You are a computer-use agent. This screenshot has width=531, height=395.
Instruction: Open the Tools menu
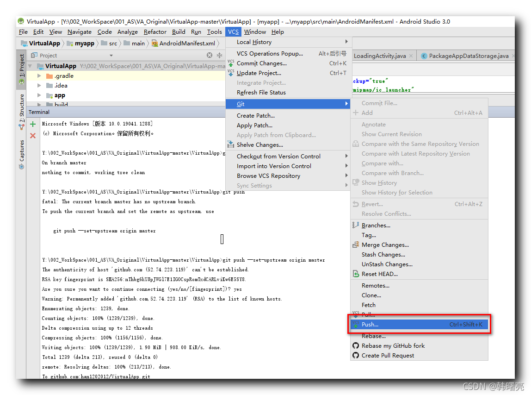point(214,32)
